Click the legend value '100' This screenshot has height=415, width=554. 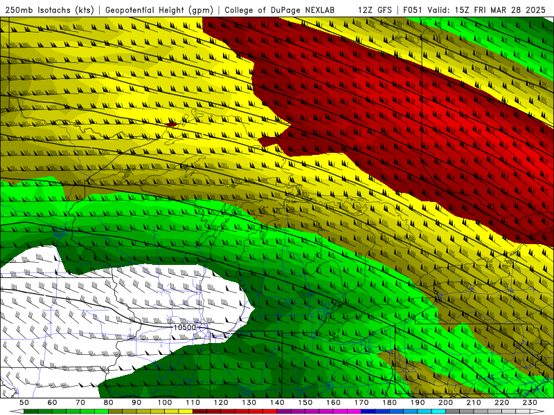coord(165,403)
